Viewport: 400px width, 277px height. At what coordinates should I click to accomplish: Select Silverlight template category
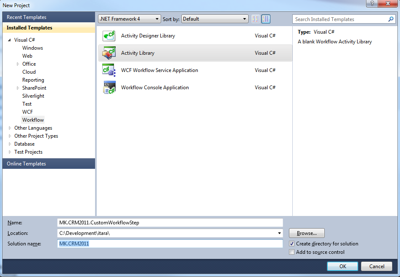tap(33, 96)
